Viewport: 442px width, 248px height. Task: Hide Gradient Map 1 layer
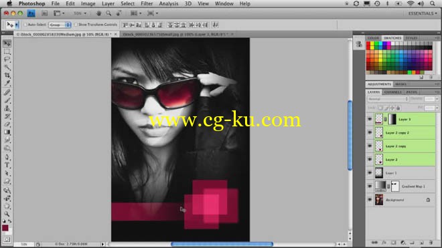tap(370, 186)
